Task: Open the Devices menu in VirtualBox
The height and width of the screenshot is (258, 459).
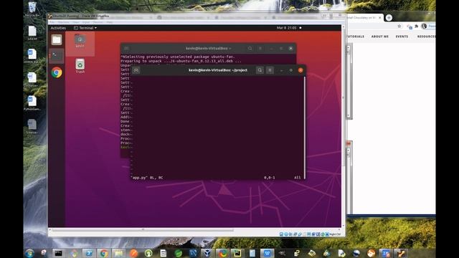Action: click(98, 22)
